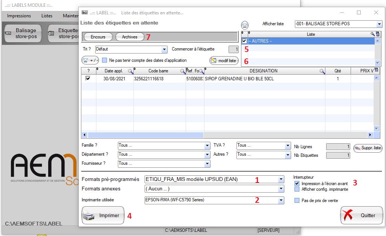Image resolution: width=386 pixels, height=236 pixels.
Task: Uncheck Impression à l'écran avant
Action: 297,184
